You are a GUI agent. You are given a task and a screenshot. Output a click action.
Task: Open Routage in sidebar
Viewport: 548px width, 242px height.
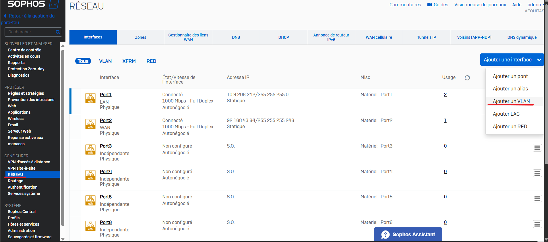16,181
